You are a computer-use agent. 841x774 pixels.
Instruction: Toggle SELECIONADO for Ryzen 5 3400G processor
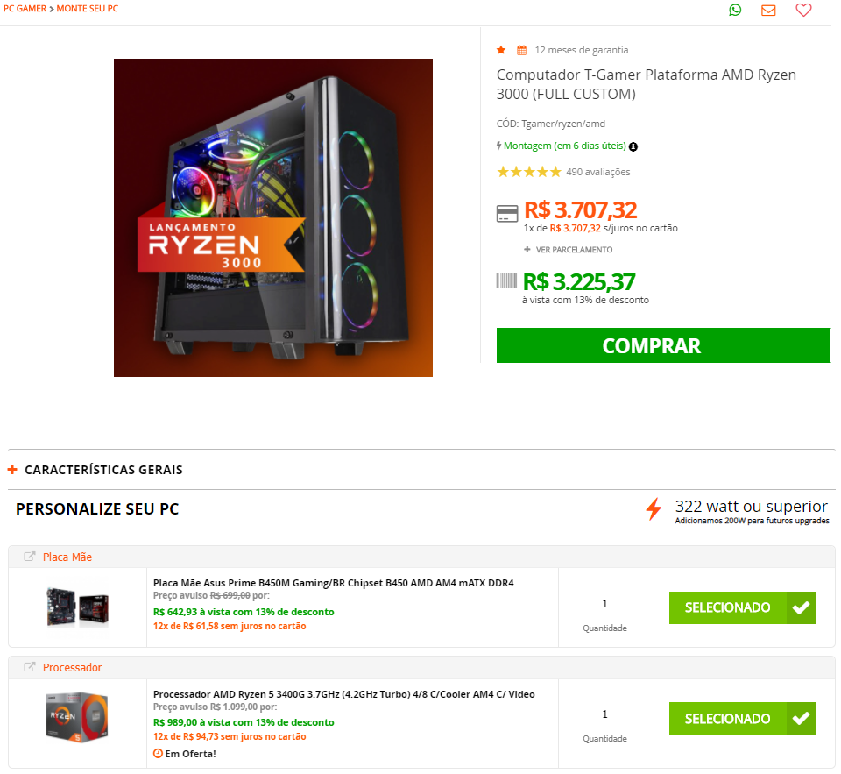742,718
